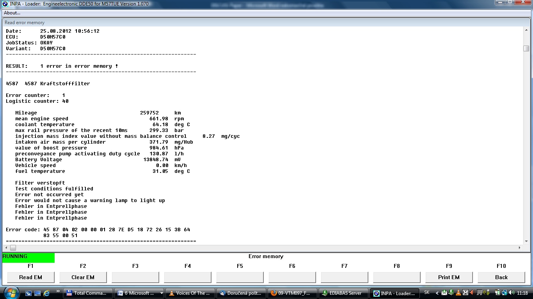The width and height of the screenshot is (533, 299).
Task: Click the Read EM button
Action: 30,277
